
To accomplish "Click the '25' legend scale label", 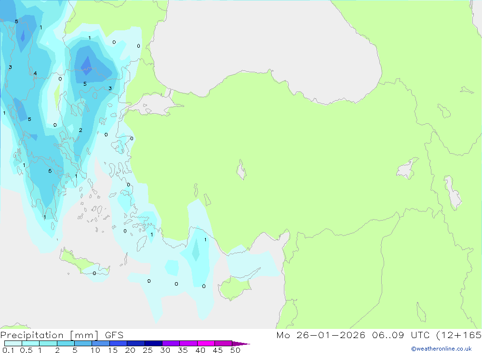I will 148,350.
